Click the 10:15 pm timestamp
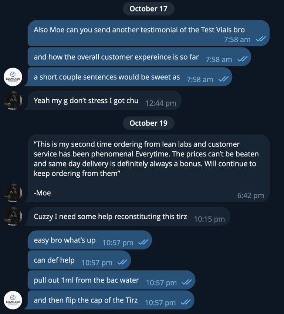This screenshot has width=284, height=314. [209, 219]
